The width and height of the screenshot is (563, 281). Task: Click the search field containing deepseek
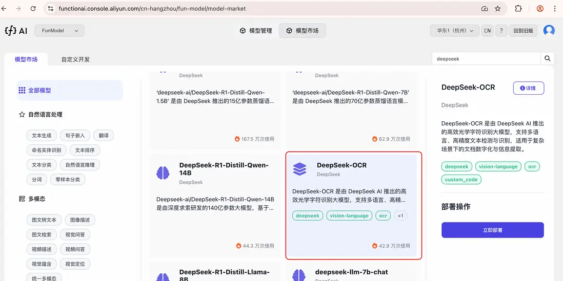point(486,58)
